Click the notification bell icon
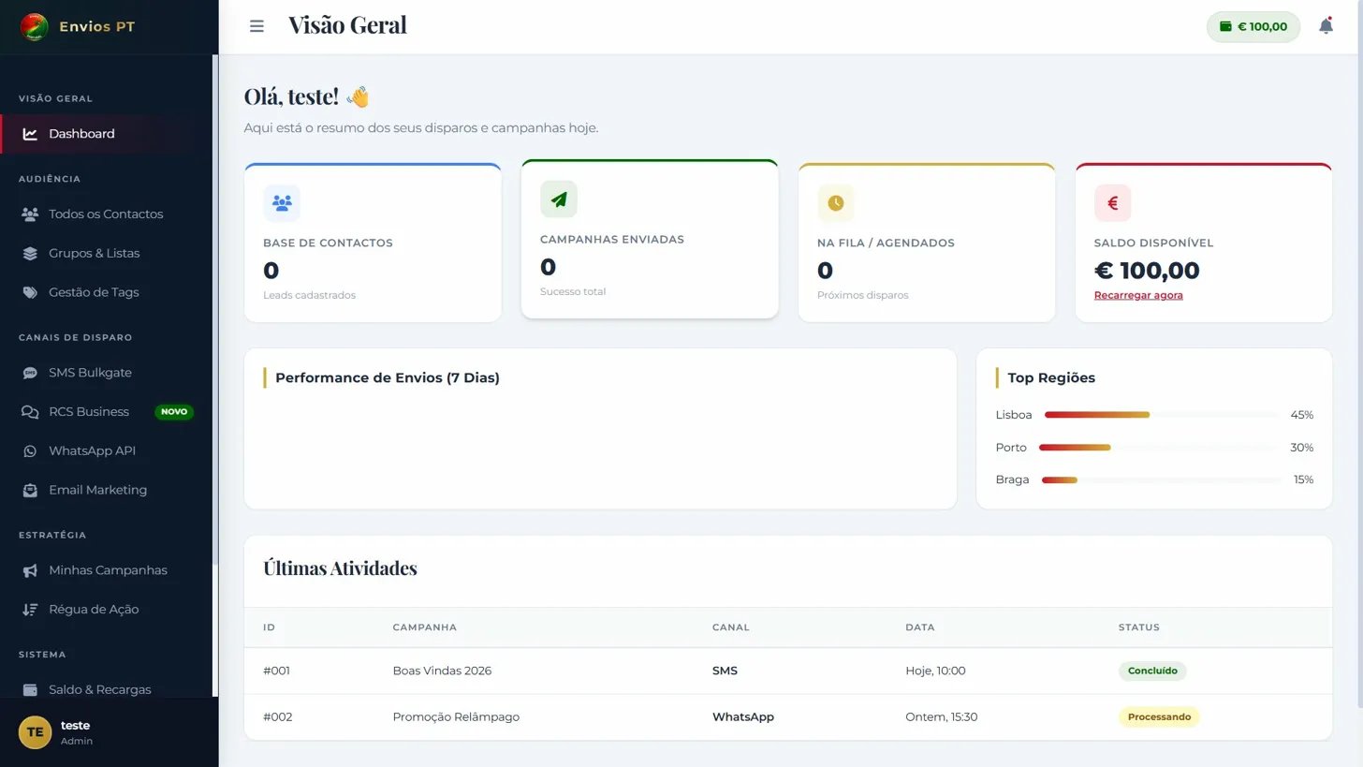Screen dimensions: 1363x767 1326,25
